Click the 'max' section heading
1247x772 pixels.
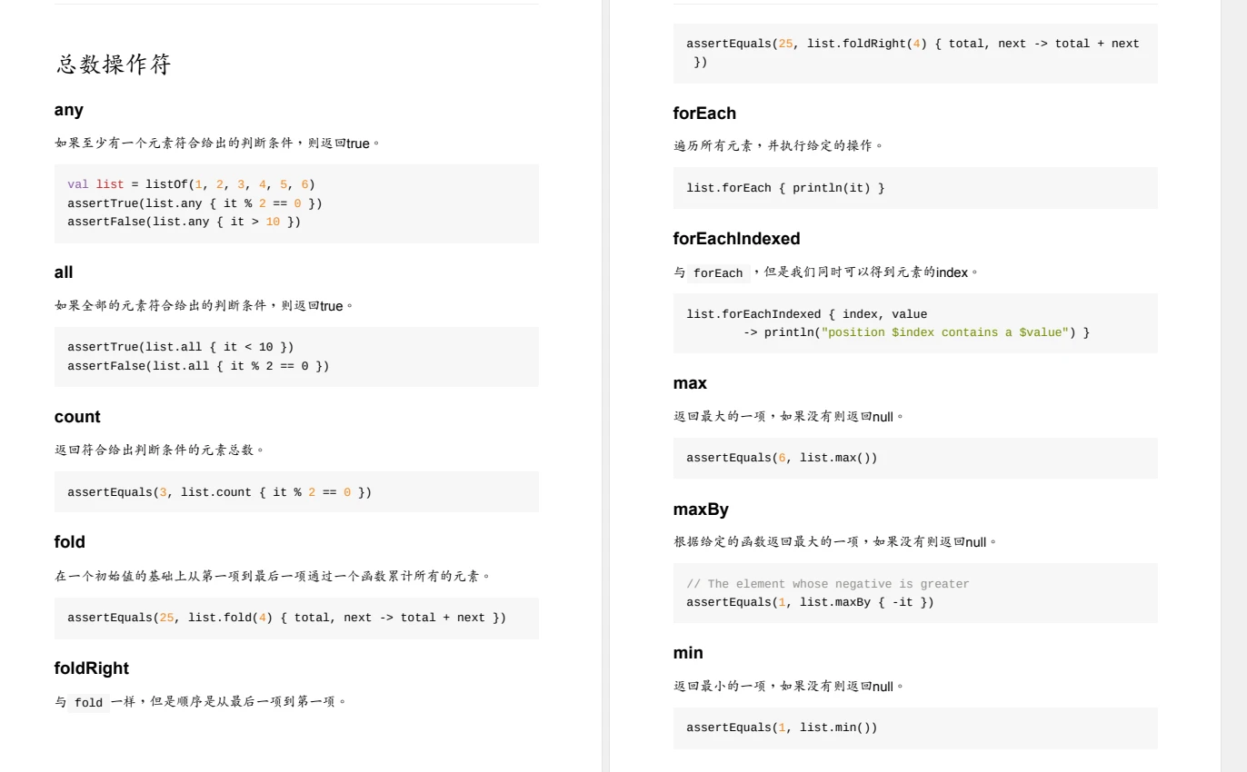(690, 383)
